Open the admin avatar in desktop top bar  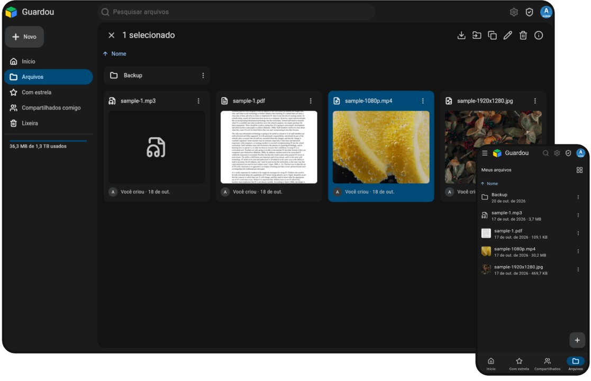click(546, 12)
